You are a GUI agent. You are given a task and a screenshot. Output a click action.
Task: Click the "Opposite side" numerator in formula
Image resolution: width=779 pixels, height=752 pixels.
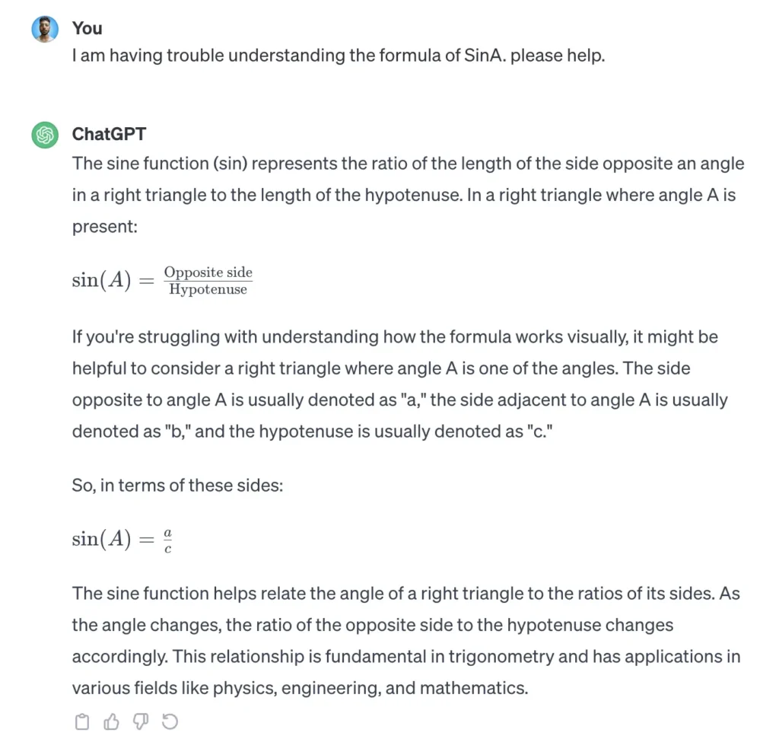click(x=208, y=272)
